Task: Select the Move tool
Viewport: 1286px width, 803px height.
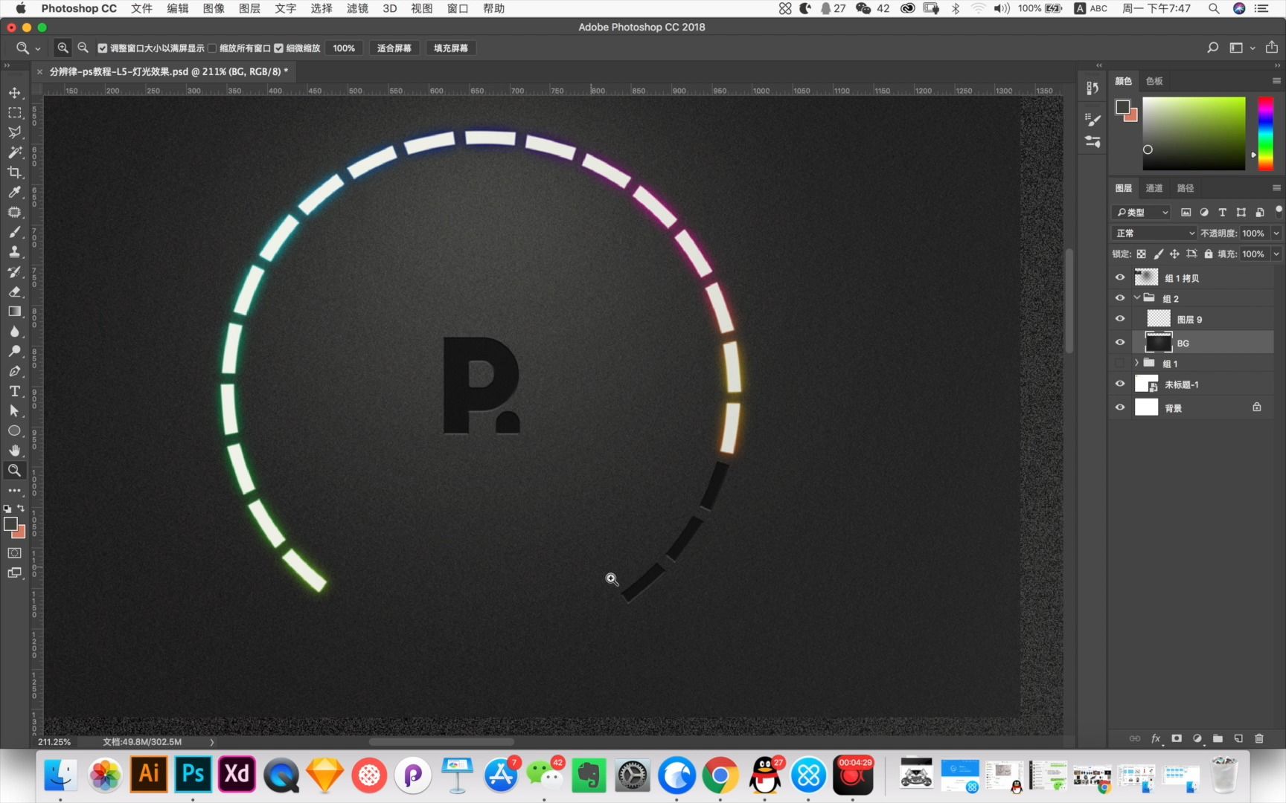Action: [14, 93]
